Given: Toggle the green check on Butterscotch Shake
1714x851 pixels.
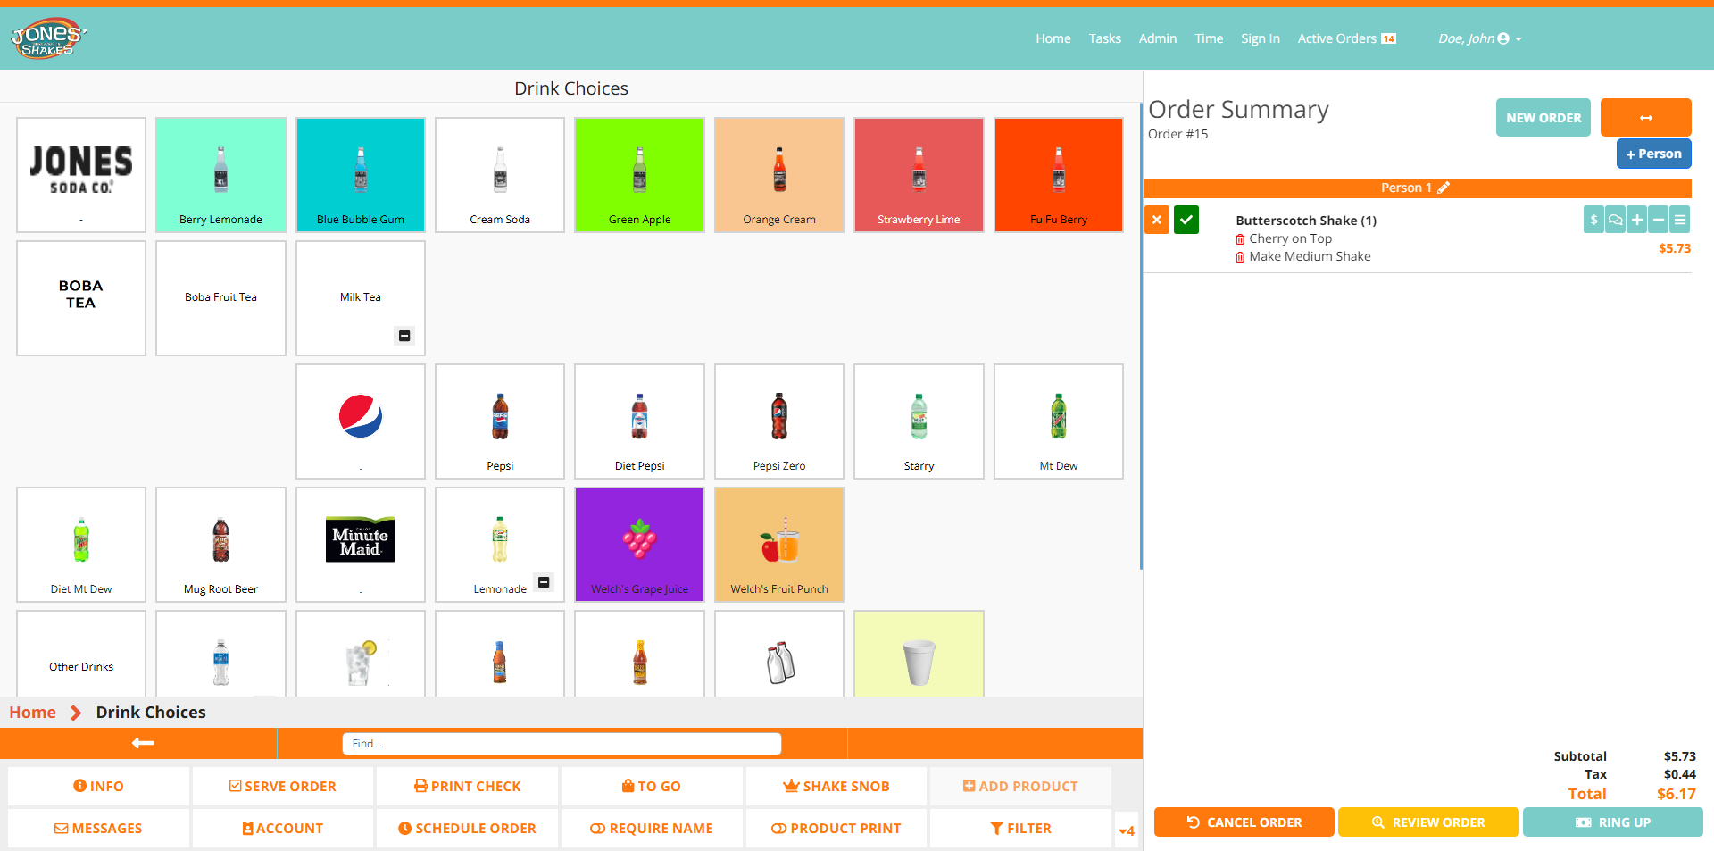Looking at the screenshot, I should point(1186,220).
